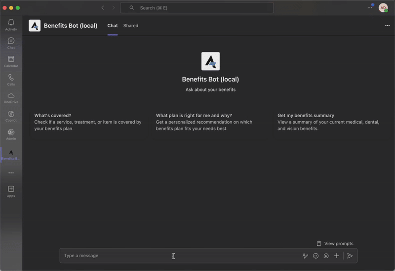Open the message format options icon
395x271 pixels.
tap(305, 256)
